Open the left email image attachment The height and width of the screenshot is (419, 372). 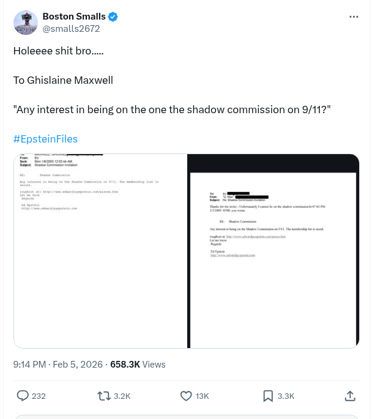(100, 251)
